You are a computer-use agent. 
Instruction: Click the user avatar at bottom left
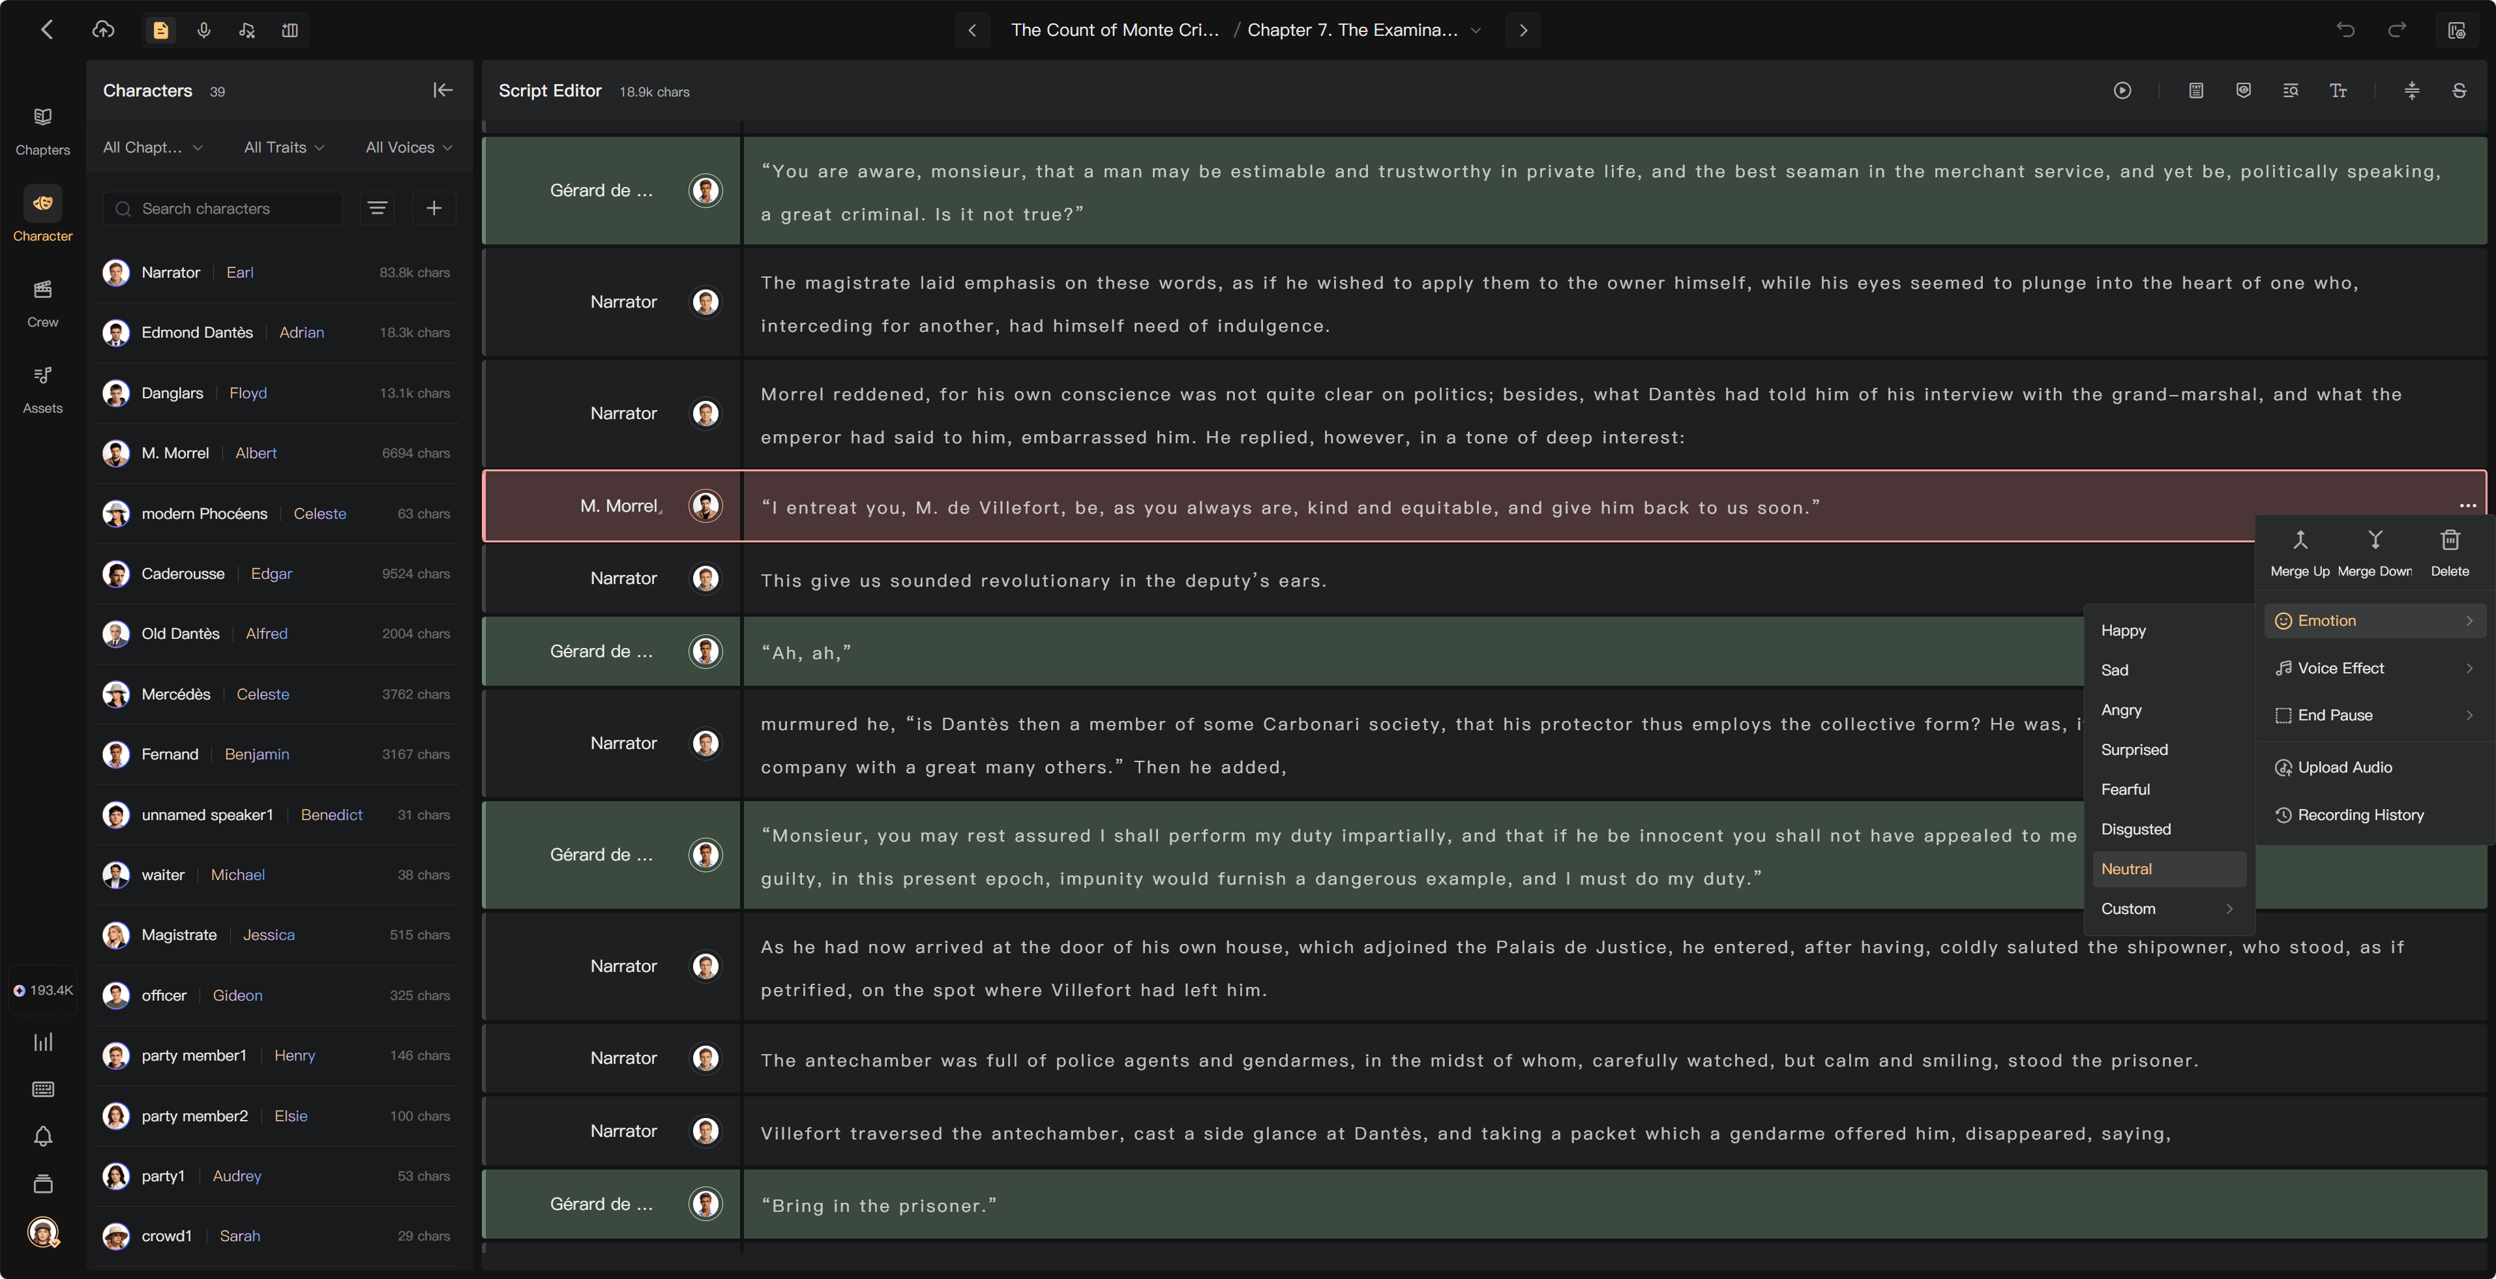pyautogui.click(x=42, y=1231)
